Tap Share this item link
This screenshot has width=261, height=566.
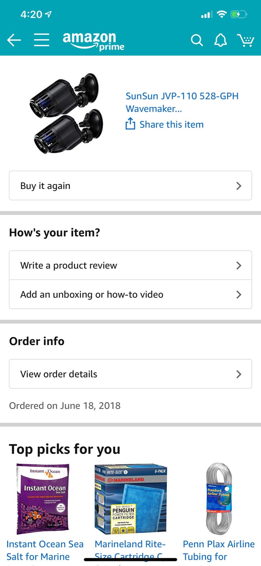point(171,124)
